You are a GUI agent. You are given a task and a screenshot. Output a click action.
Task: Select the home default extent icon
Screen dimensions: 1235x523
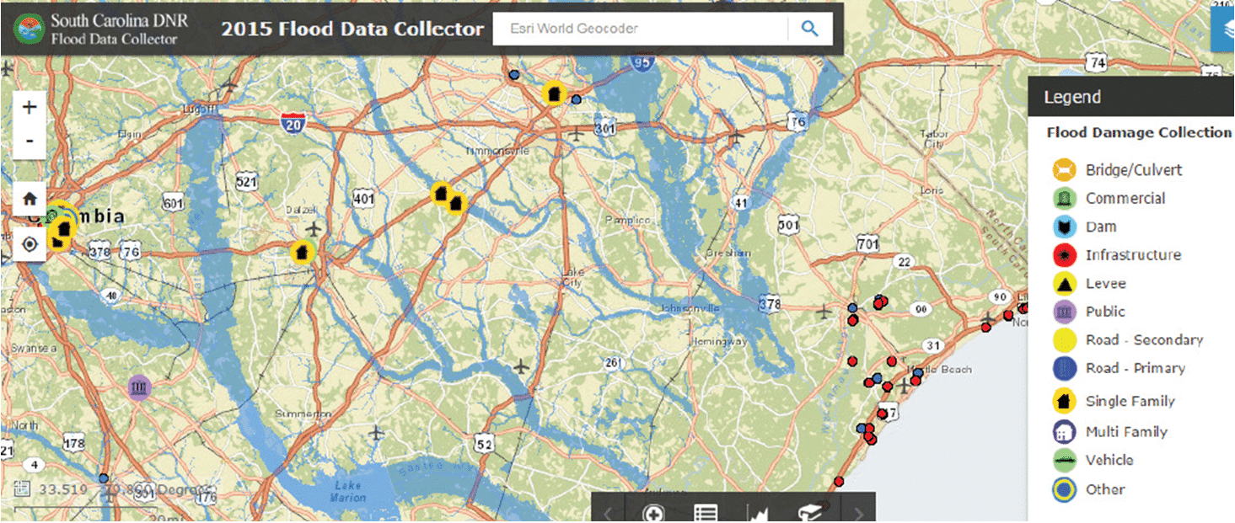29,198
